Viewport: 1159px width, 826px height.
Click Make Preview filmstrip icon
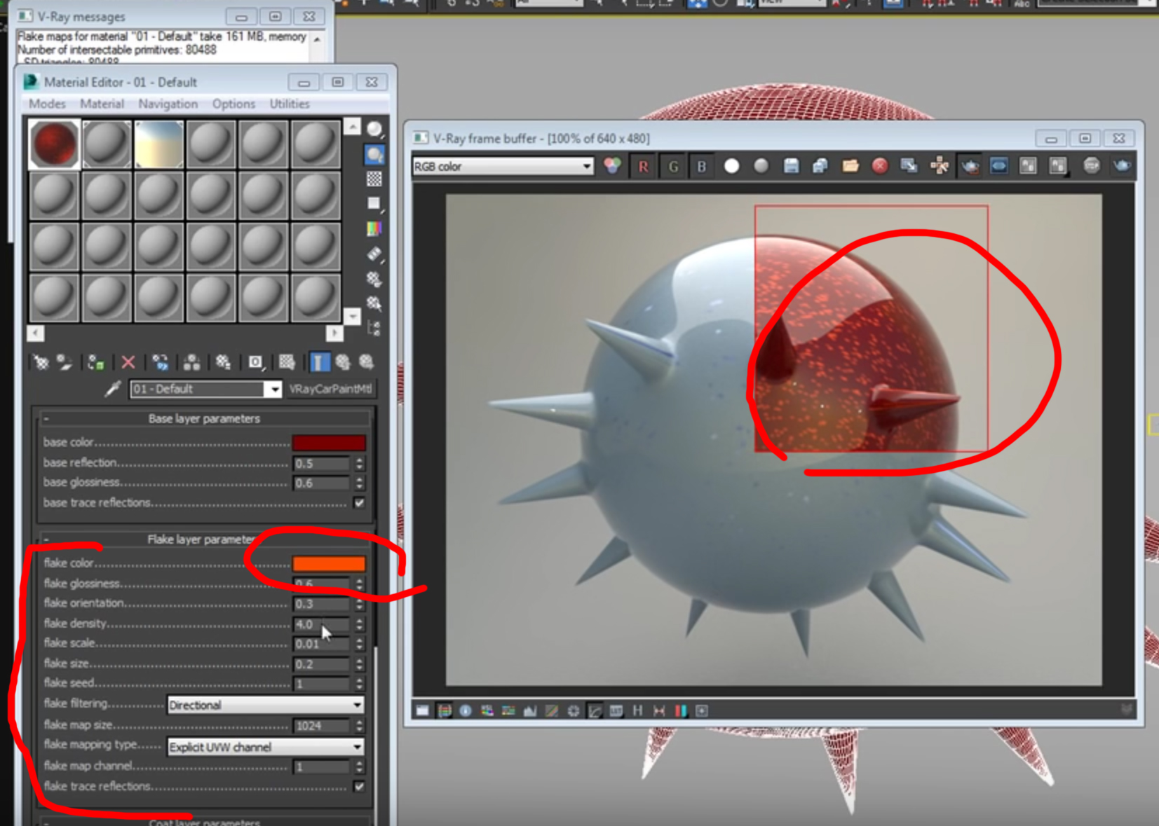click(374, 254)
